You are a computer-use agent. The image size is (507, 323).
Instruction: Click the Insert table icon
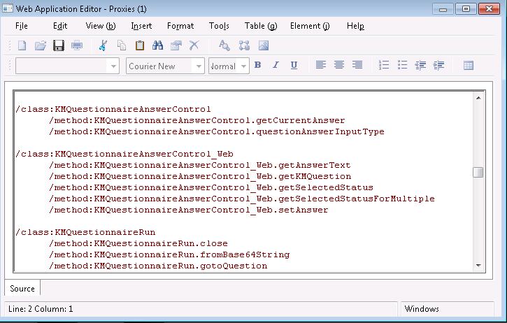tap(469, 65)
